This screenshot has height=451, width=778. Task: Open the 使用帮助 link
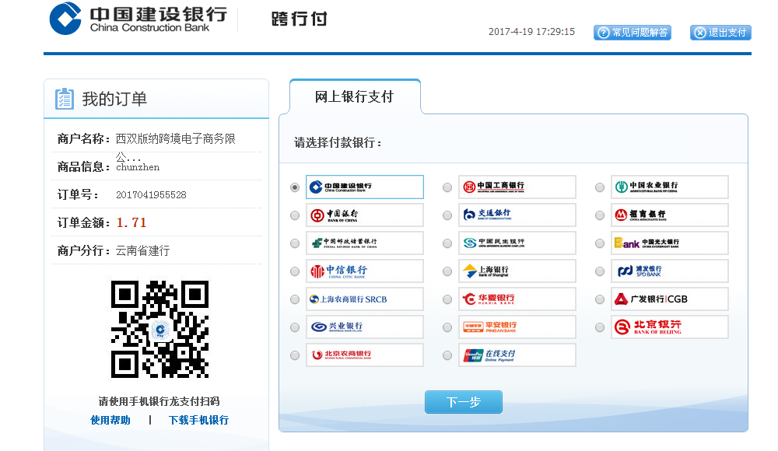pyautogui.click(x=110, y=420)
